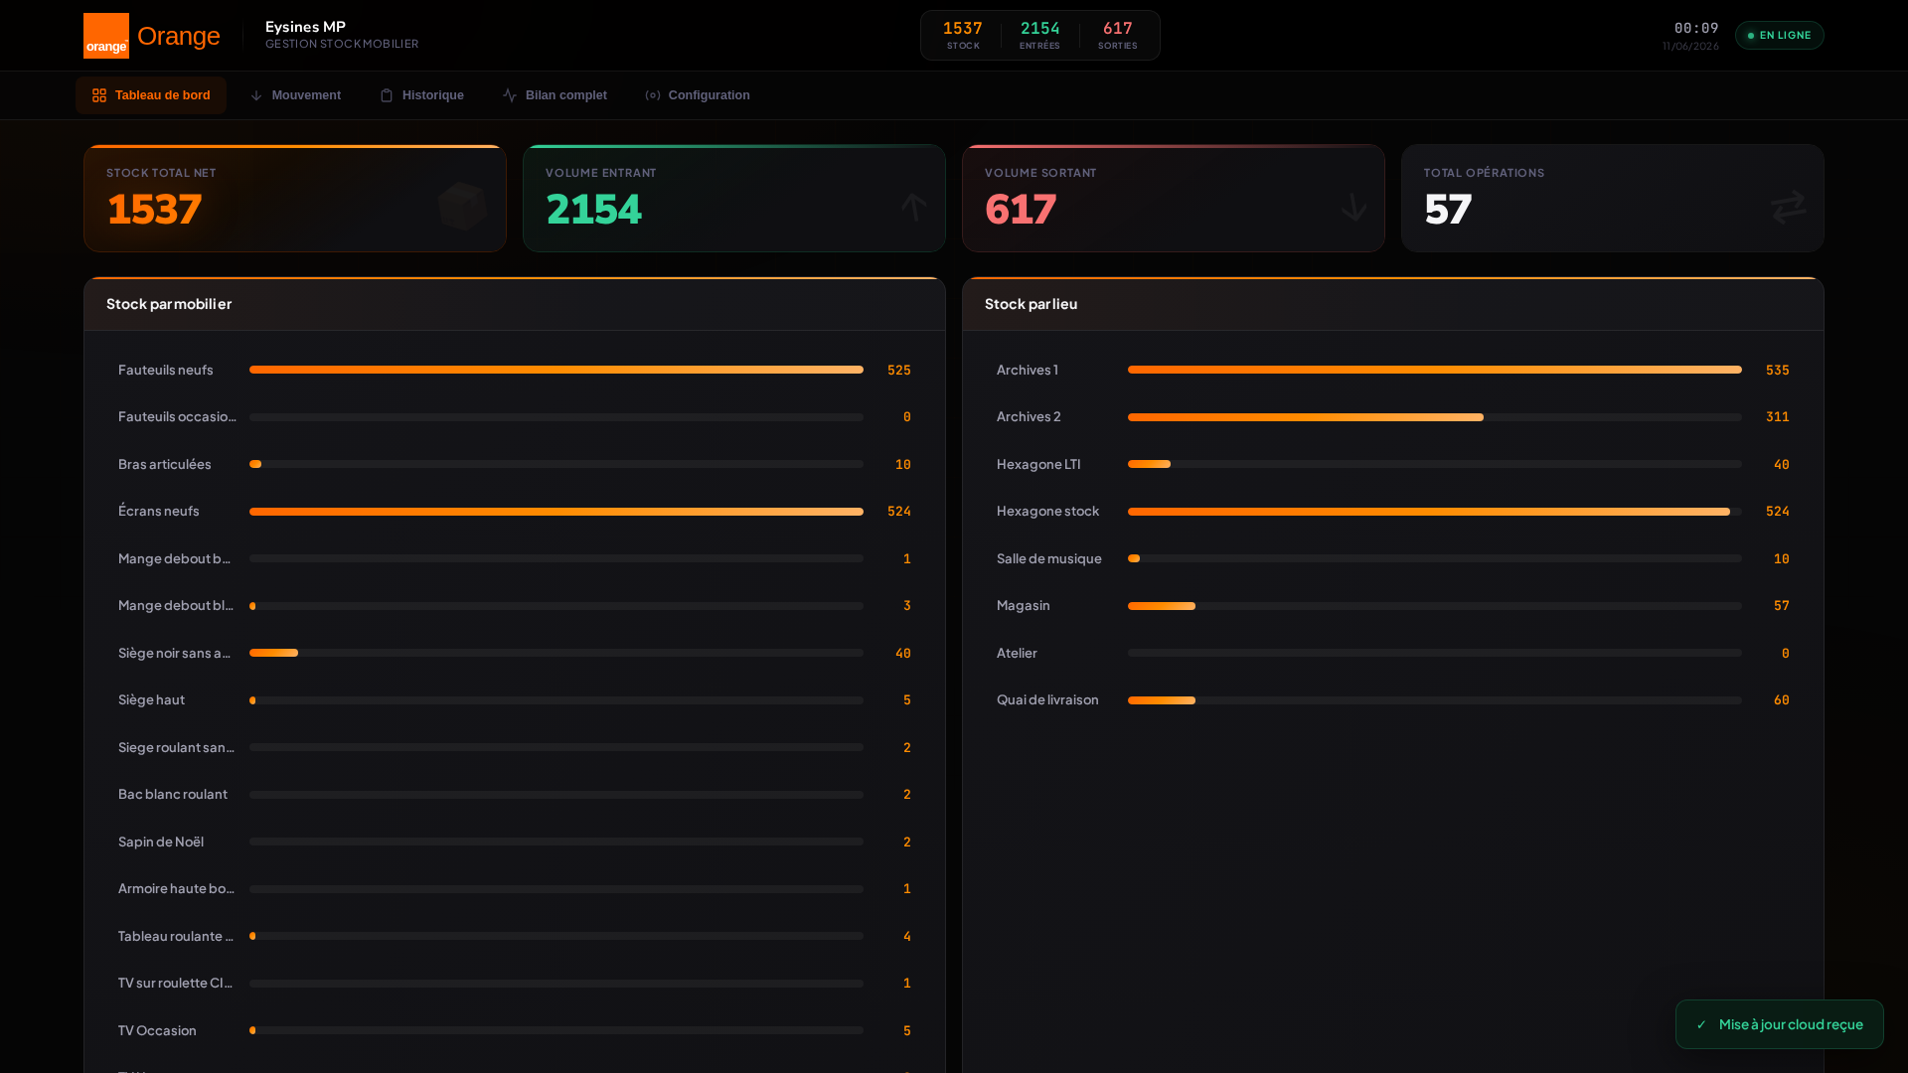Click the Tableau de bord grid icon
Screen dimensions: 1908x1073
pyautogui.click(x=99, y=95)
